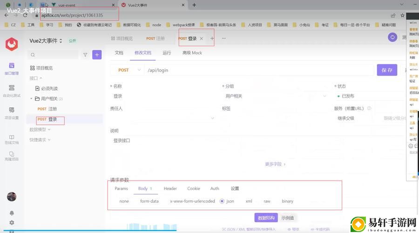The image size is (419, 233).
Task: Open the 自动化测试 sidebar section
Action: (x=12, y=91)
